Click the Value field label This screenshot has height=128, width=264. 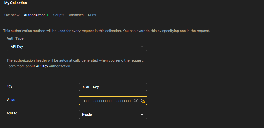(11, 99)
